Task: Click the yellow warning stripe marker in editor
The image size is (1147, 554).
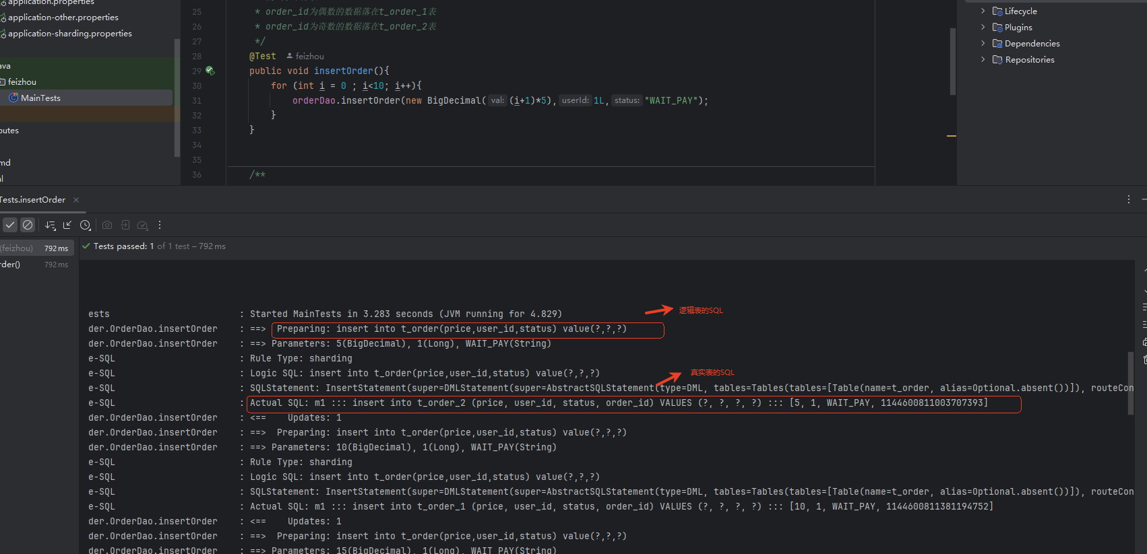Action: point(952,136)
